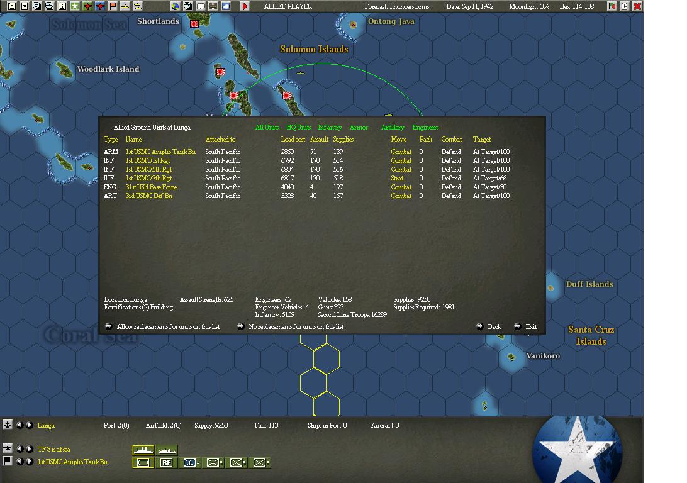Click the C icon in top-right corner

click(x=624, y=6)
